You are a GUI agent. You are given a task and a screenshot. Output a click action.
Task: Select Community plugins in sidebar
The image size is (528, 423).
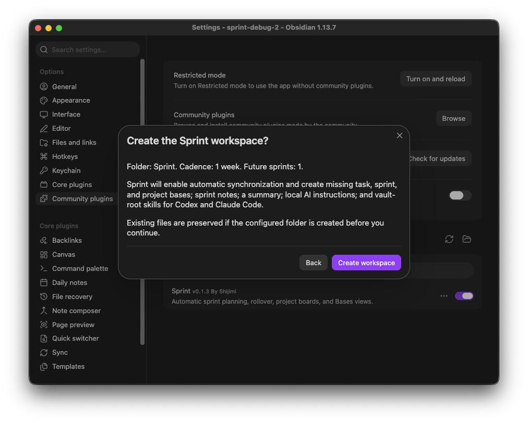77,198
